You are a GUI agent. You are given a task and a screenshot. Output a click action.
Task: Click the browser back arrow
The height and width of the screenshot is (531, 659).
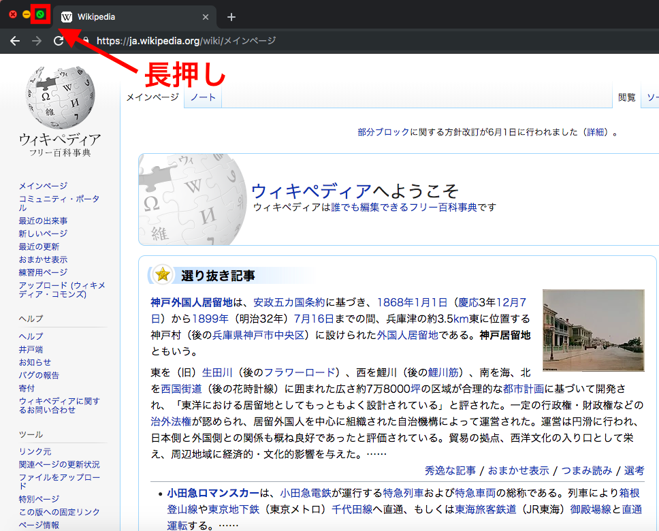(15, 41)
